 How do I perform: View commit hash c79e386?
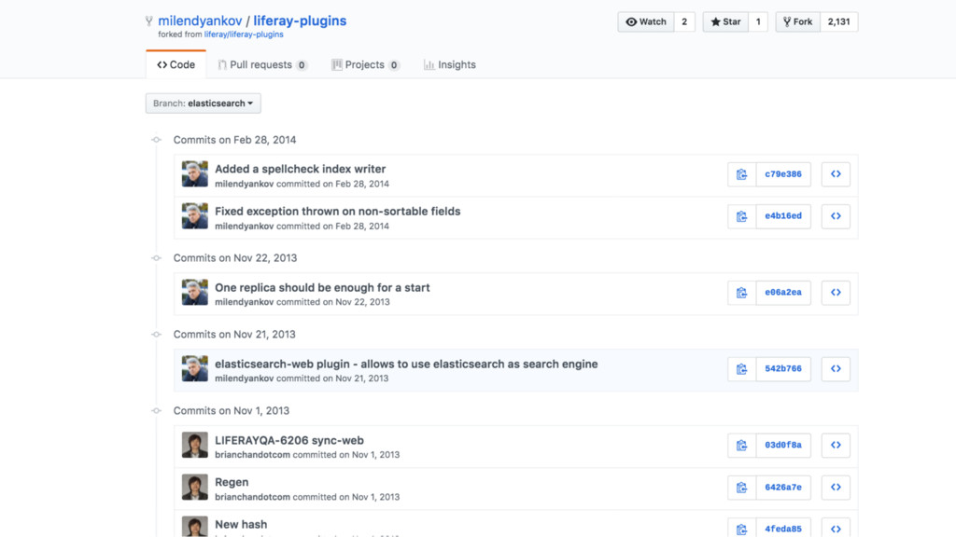pos(783,174)
